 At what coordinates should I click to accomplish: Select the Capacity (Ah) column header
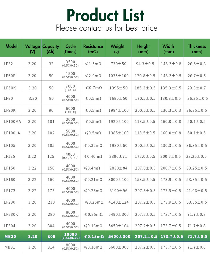pos(51,49)
